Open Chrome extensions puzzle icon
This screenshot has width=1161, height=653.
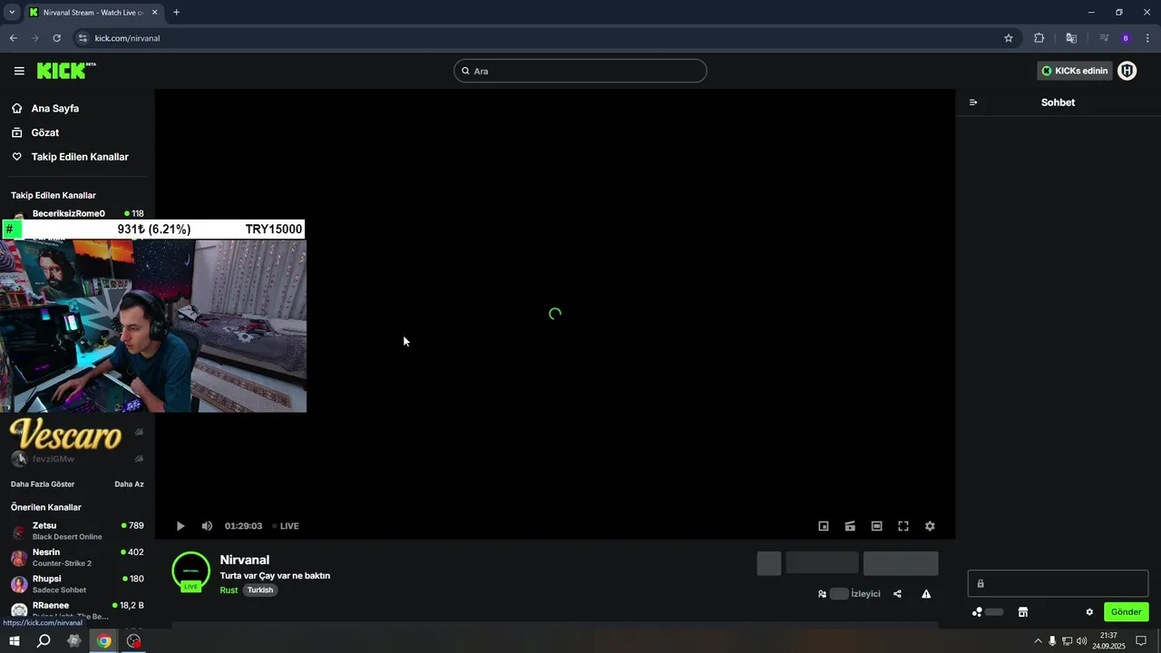[x=1039, y=38]
